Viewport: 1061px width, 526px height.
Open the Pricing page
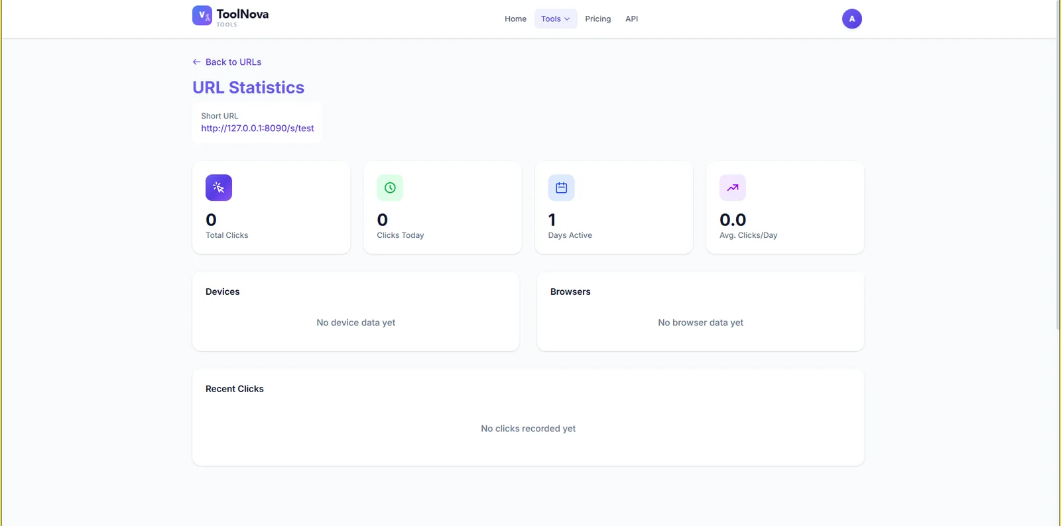tap(598, 19)
